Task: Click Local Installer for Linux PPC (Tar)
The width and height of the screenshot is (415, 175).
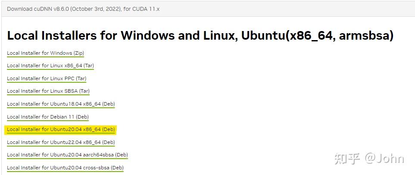Action: pyautogui.click(x=47, y=78)
